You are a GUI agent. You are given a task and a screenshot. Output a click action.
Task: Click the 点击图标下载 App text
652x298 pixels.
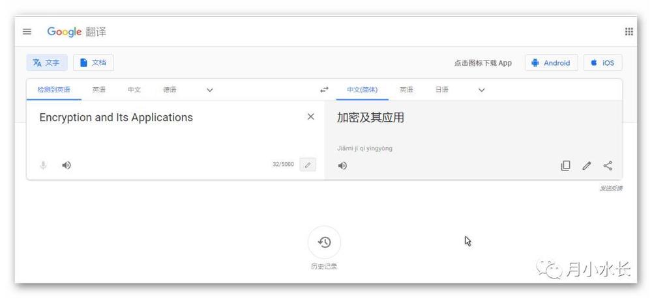click(482, 63)
